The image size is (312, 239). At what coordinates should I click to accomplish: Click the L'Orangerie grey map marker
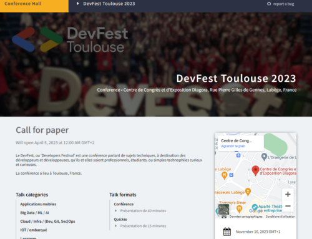[x=264, y=157]
